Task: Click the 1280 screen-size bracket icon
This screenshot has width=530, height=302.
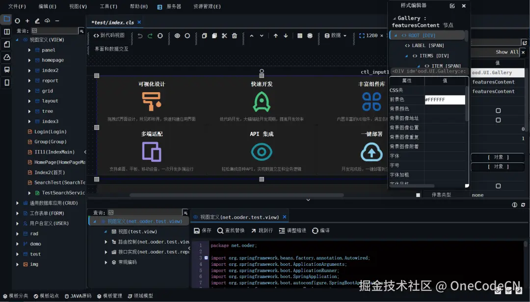Action: (362, 36)
